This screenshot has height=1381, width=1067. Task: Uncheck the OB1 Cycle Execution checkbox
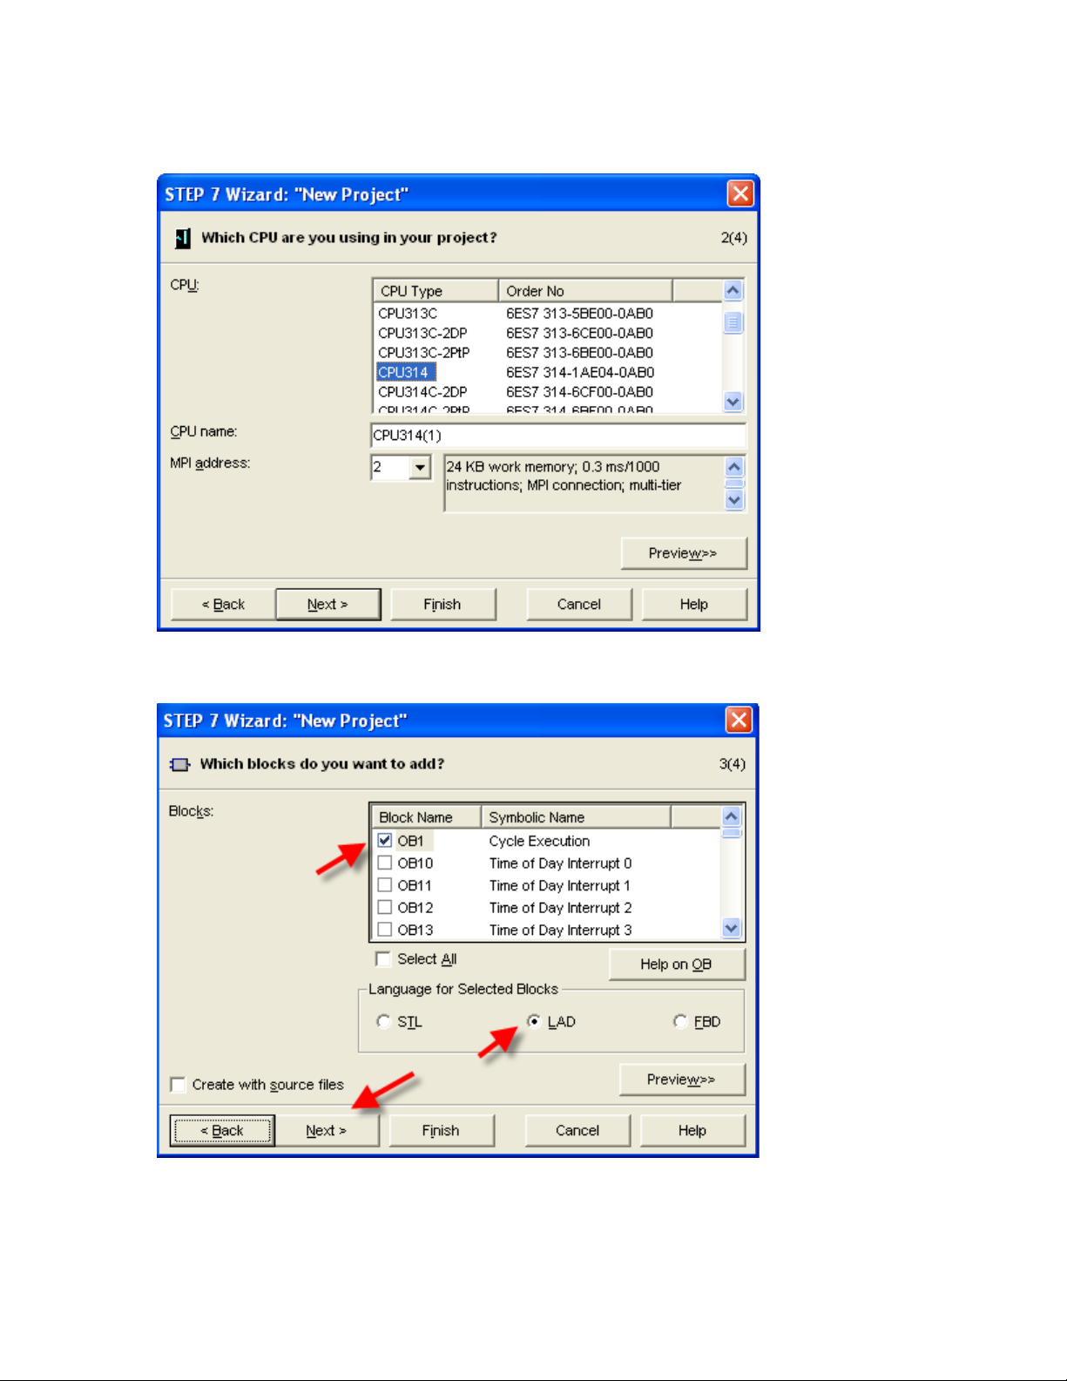click(x=384, y=841)
